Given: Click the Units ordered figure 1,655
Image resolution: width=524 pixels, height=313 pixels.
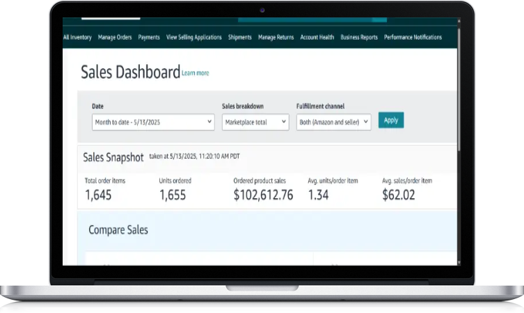Looking at the screenshot, I should [x=173, y=195].
